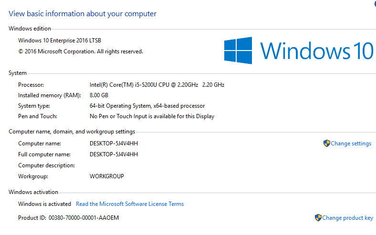Open the Change product key link
Viewport: 376px width, 235px height.
coord(347,218)
